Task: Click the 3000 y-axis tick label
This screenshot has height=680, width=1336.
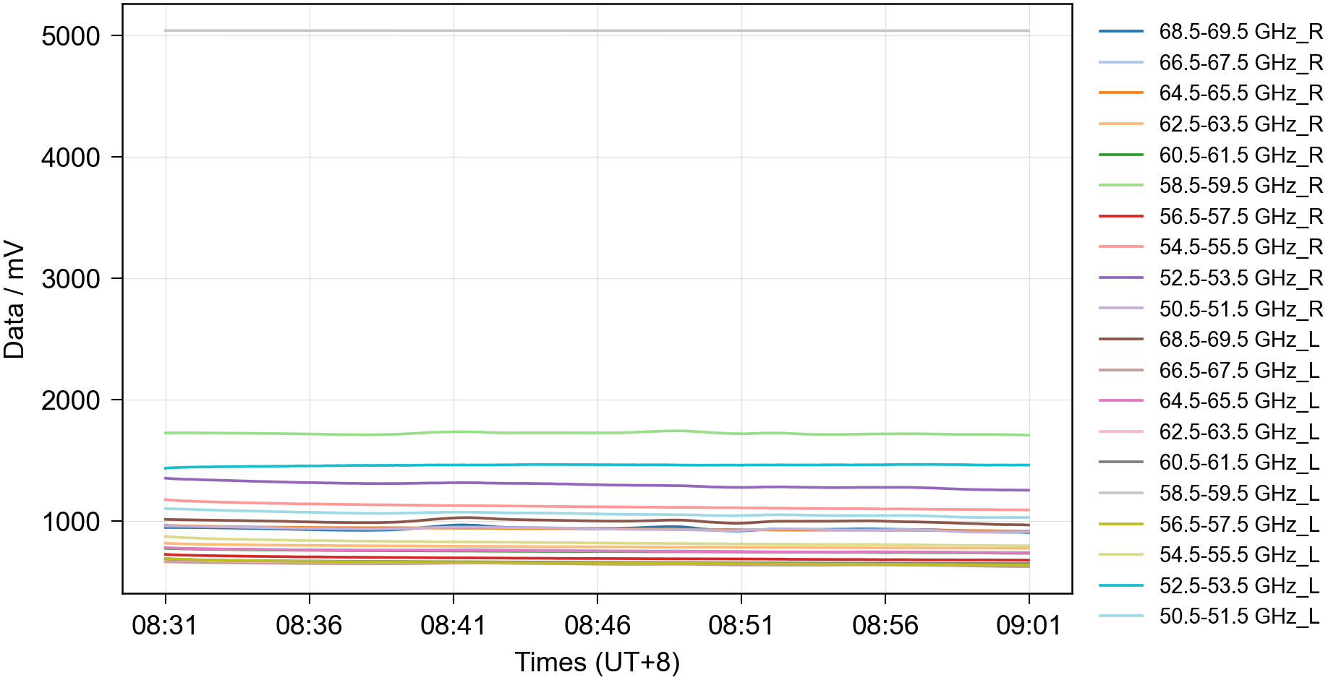Action: click(71, 279)
